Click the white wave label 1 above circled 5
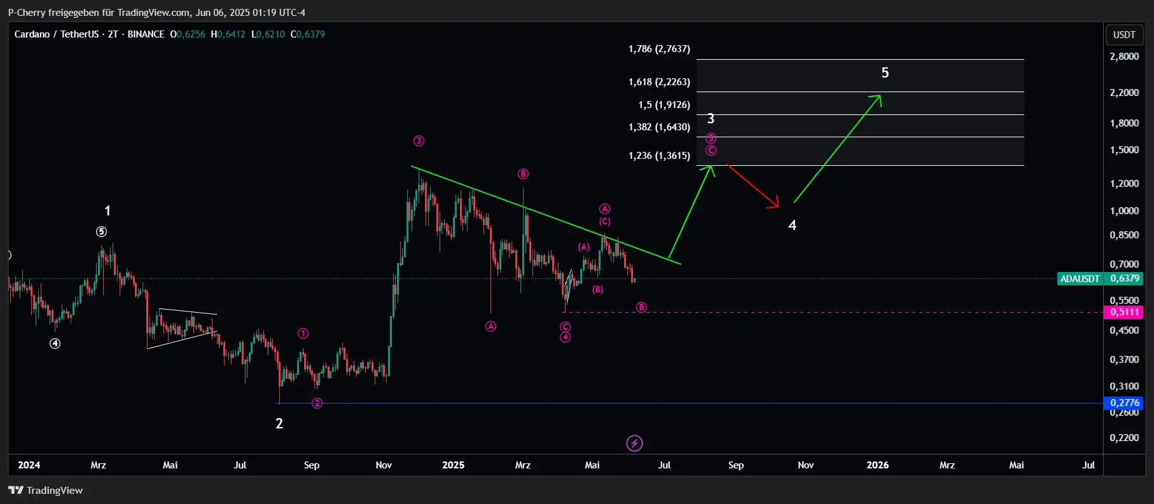 (108, 210)
